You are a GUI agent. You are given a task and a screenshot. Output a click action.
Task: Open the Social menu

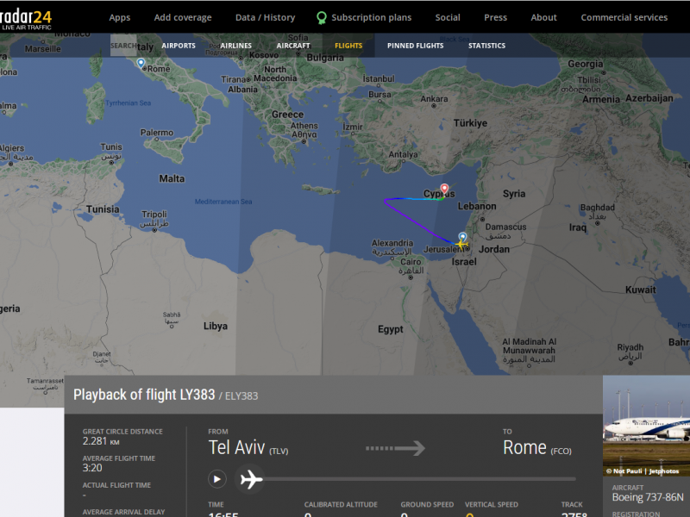[x=448, y=17]
